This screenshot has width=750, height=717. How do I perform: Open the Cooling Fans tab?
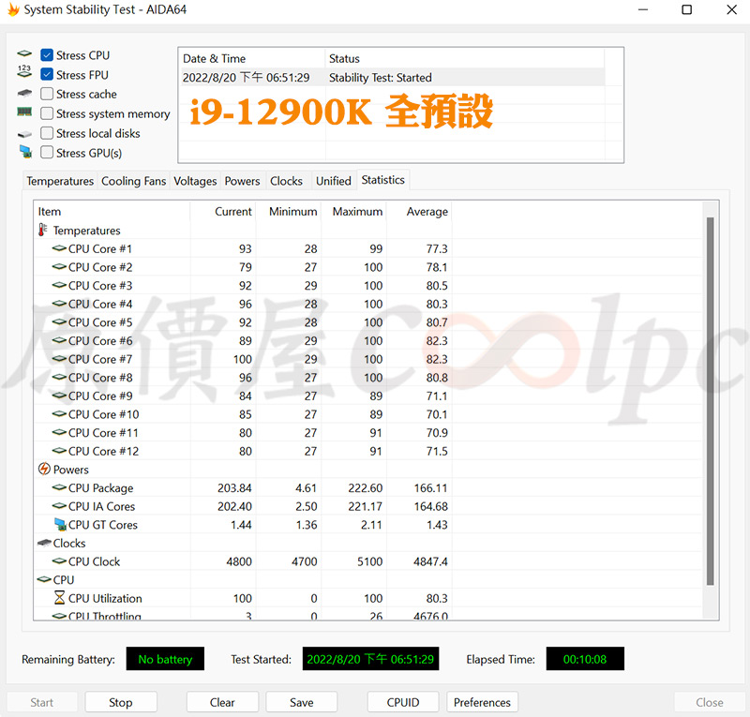tap(133, 181)
